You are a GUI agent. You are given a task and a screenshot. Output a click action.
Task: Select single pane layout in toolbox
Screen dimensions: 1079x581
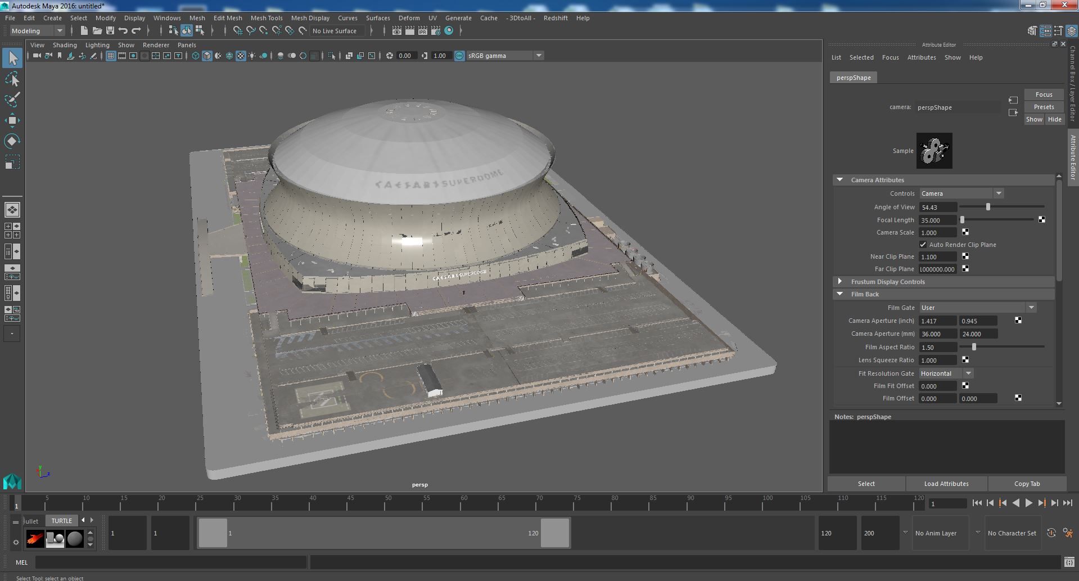(x=12, y=210)
